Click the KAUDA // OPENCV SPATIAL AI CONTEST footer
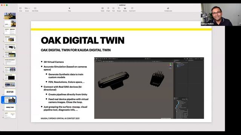The width and height of the screenshot is (241, 135). (60, 118)
